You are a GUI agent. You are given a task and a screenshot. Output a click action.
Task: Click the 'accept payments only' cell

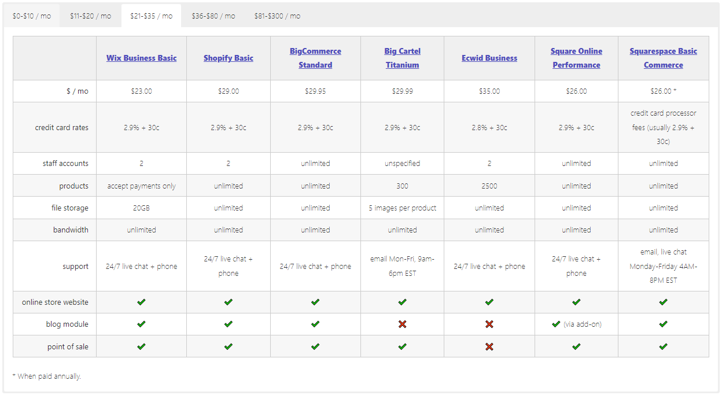coord(142,186)
